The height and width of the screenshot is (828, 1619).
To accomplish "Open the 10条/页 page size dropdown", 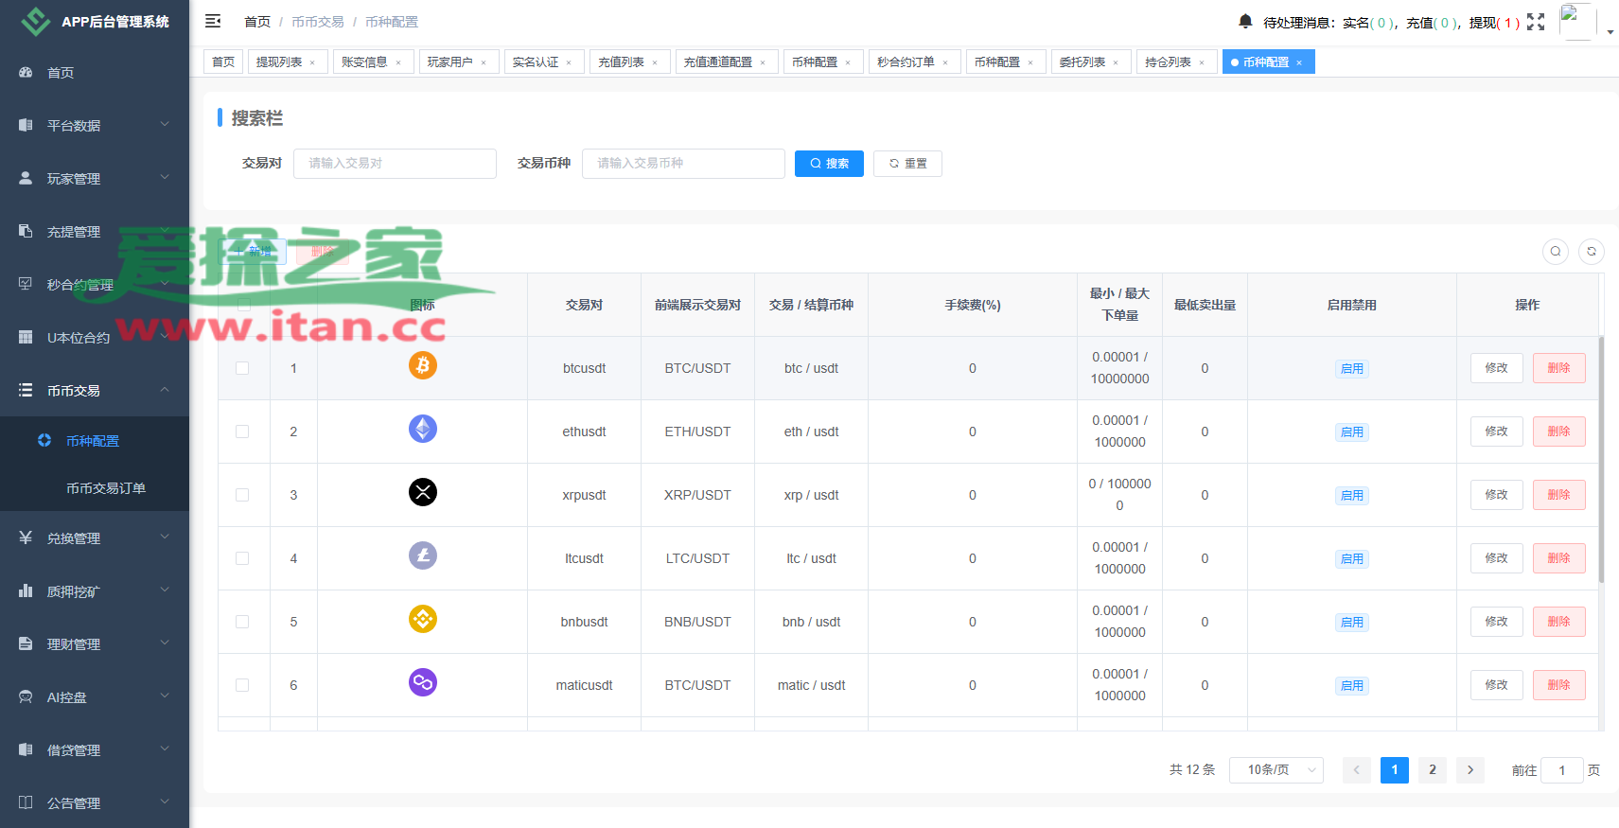I will (1276, 770).
